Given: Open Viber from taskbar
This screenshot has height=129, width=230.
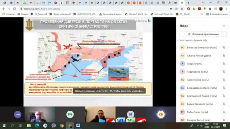Looking at the screenshot, I should click(x=54, y=126).
